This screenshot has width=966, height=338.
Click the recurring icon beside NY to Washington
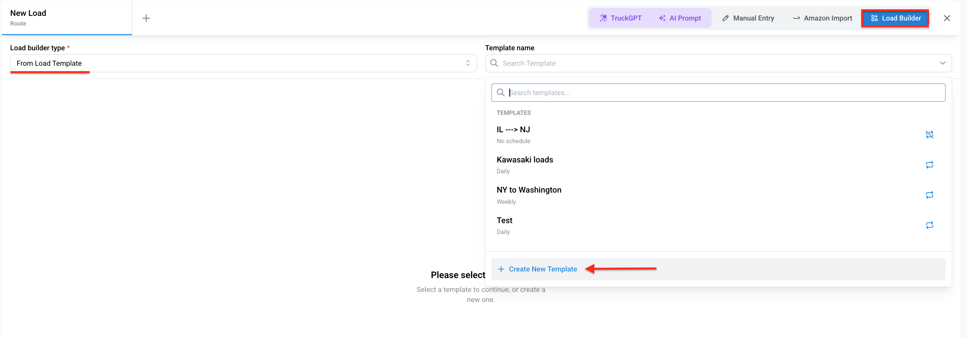point(929,195)
